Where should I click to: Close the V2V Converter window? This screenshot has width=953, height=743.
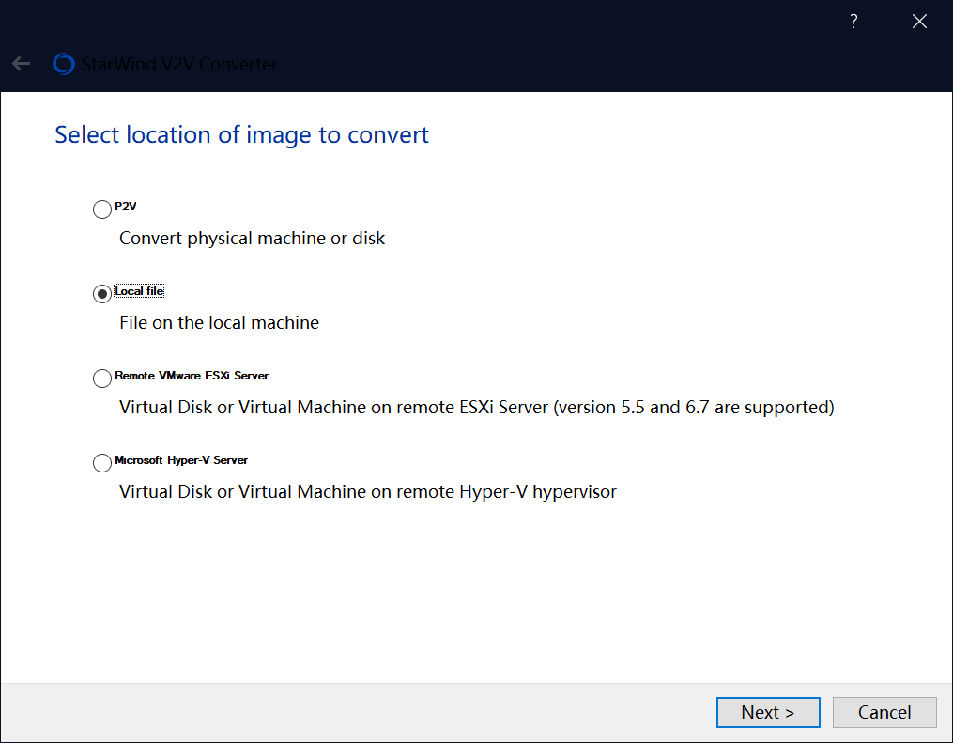click(x=919, y=22)
